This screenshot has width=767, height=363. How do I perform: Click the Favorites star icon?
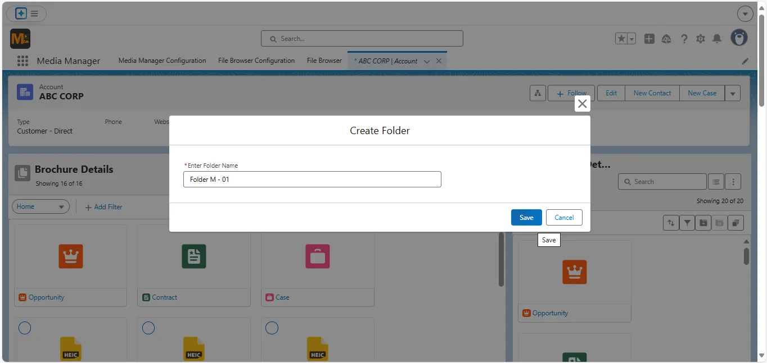621,39
